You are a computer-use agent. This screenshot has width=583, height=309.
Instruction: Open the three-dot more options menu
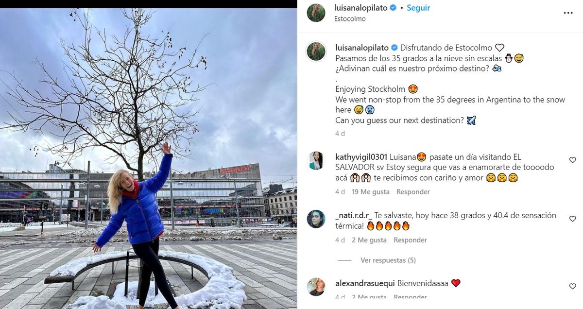568,13
